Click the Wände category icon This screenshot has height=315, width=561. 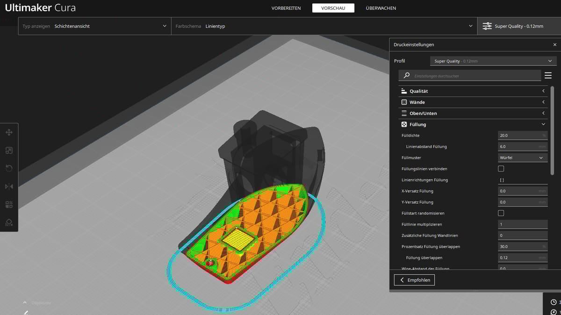(x=404, y=102)
